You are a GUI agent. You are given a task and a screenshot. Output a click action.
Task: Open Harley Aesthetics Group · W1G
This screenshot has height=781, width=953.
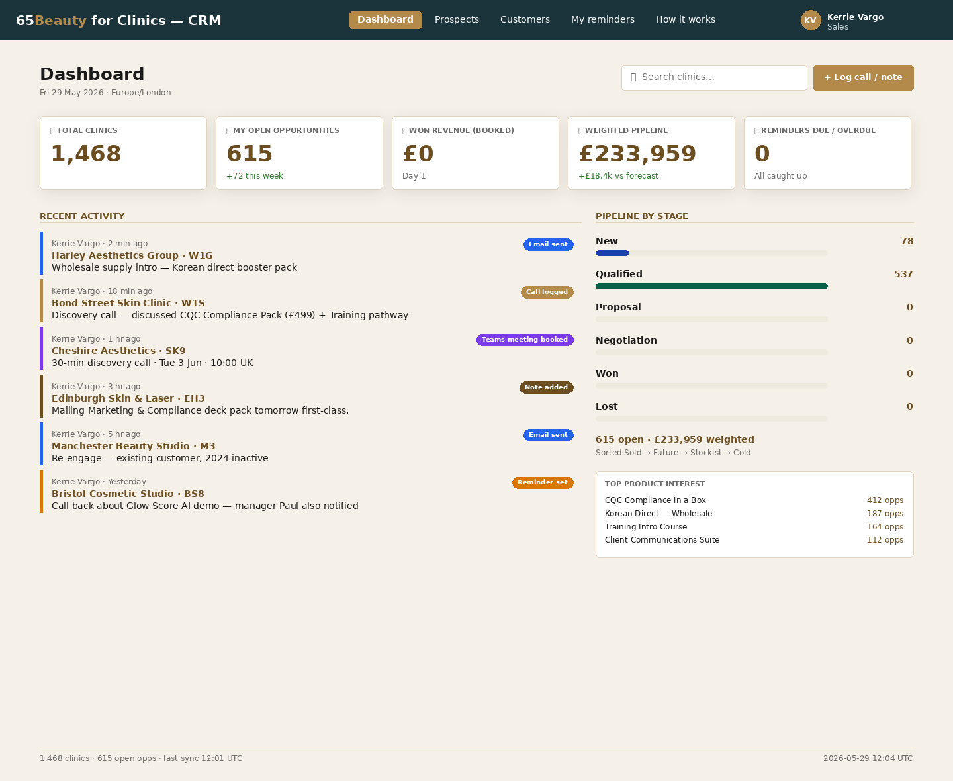132,255
